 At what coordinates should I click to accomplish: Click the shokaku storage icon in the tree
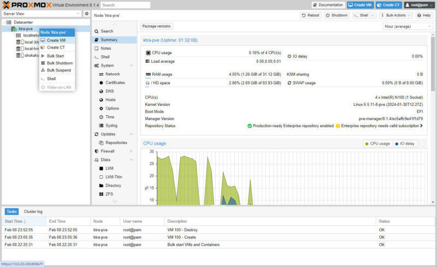tap(19, 56)
